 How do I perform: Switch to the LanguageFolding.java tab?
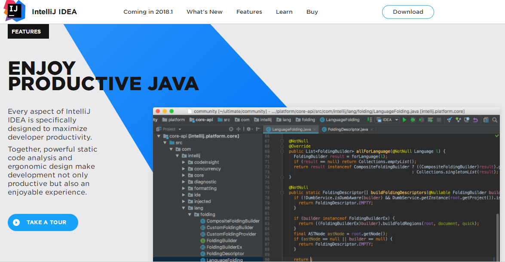click(291, 129)
